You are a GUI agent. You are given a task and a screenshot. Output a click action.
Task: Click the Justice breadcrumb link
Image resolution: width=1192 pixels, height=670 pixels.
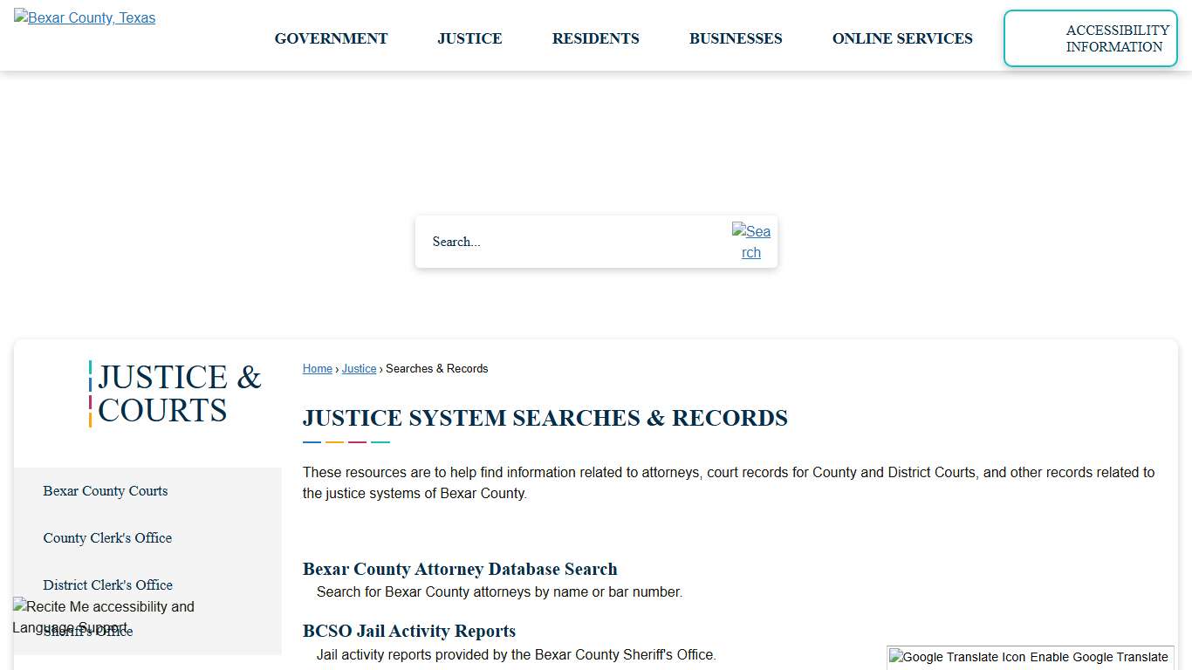point(359,368)
